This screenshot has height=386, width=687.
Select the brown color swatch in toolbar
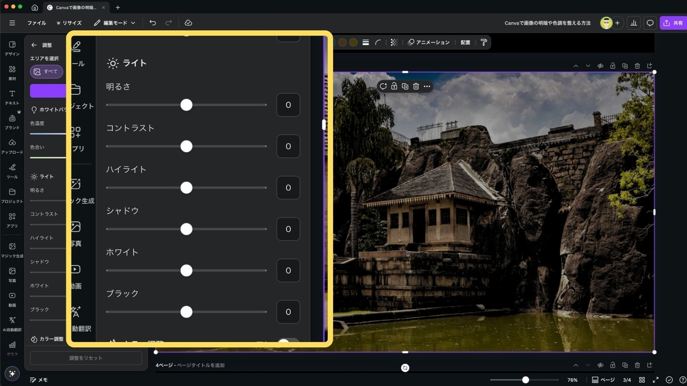pos(342,42)
